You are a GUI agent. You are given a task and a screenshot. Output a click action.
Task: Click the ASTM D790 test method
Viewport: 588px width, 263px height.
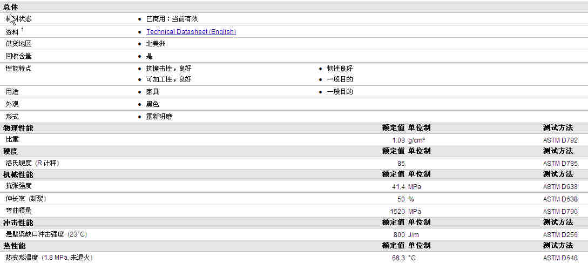click(560, 212)
